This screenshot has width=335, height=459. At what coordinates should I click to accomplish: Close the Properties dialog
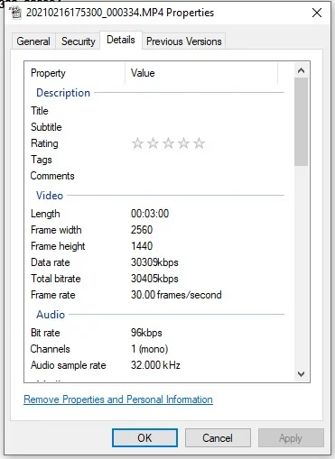pyautogui.click(x=317, y=13)
